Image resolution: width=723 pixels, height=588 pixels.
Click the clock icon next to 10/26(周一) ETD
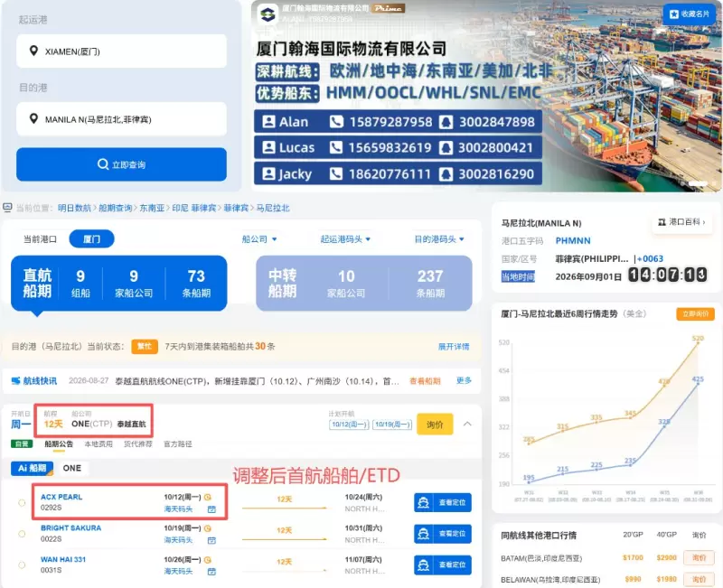coord(208,559)
